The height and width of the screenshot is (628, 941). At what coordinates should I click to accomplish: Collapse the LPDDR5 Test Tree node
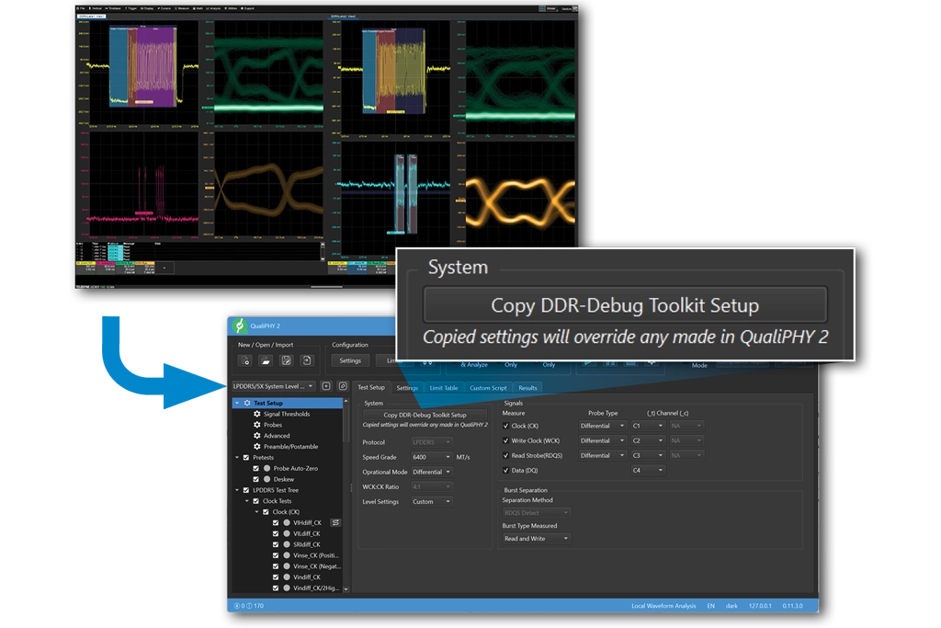(x=236, y=490)
